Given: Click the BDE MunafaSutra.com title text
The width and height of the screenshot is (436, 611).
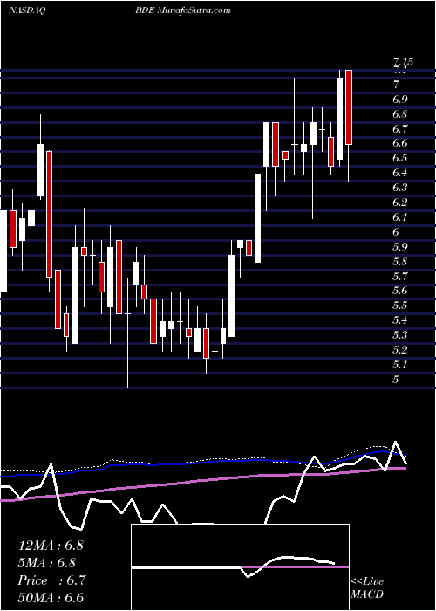Looking at the screenshot, I should coord(182,10).
